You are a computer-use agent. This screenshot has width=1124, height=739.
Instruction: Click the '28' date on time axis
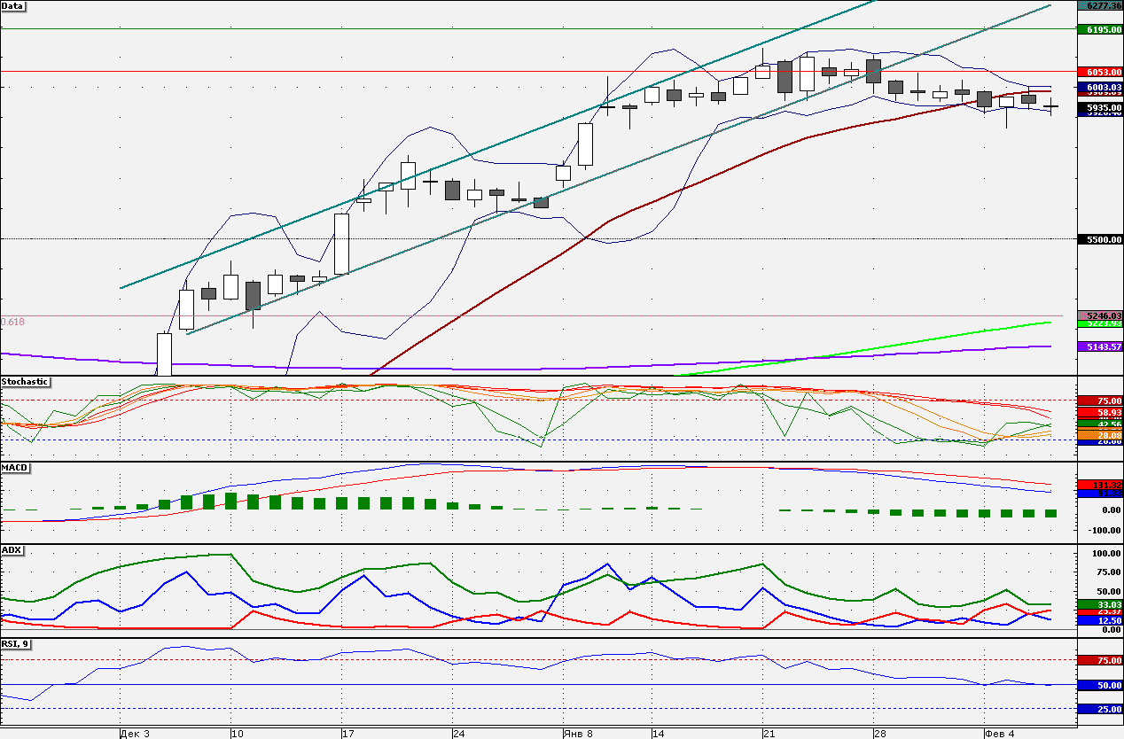tap(879, 734)
